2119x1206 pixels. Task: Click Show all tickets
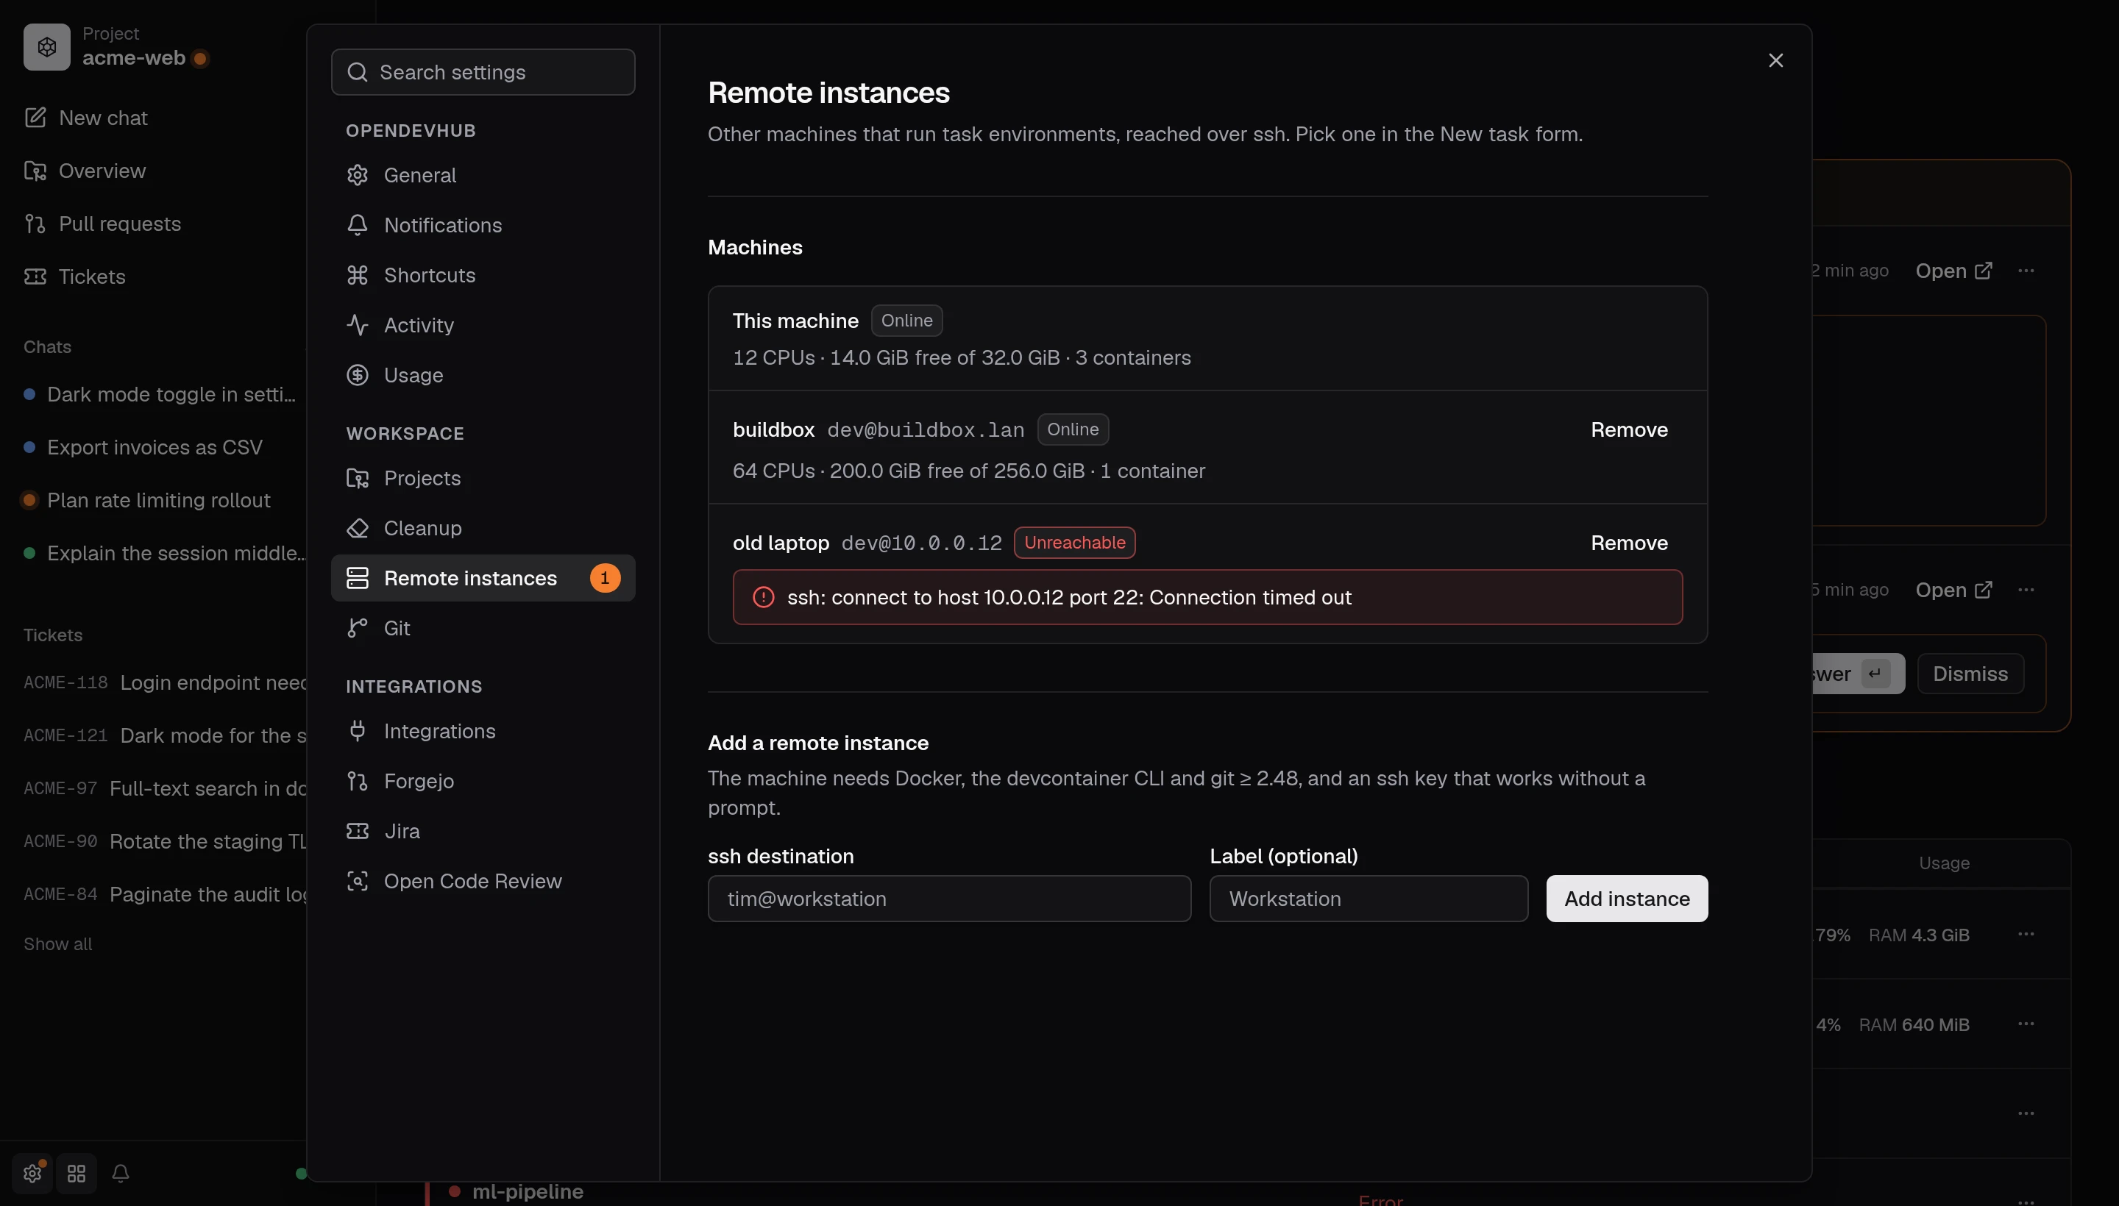[x=57, y=944]
